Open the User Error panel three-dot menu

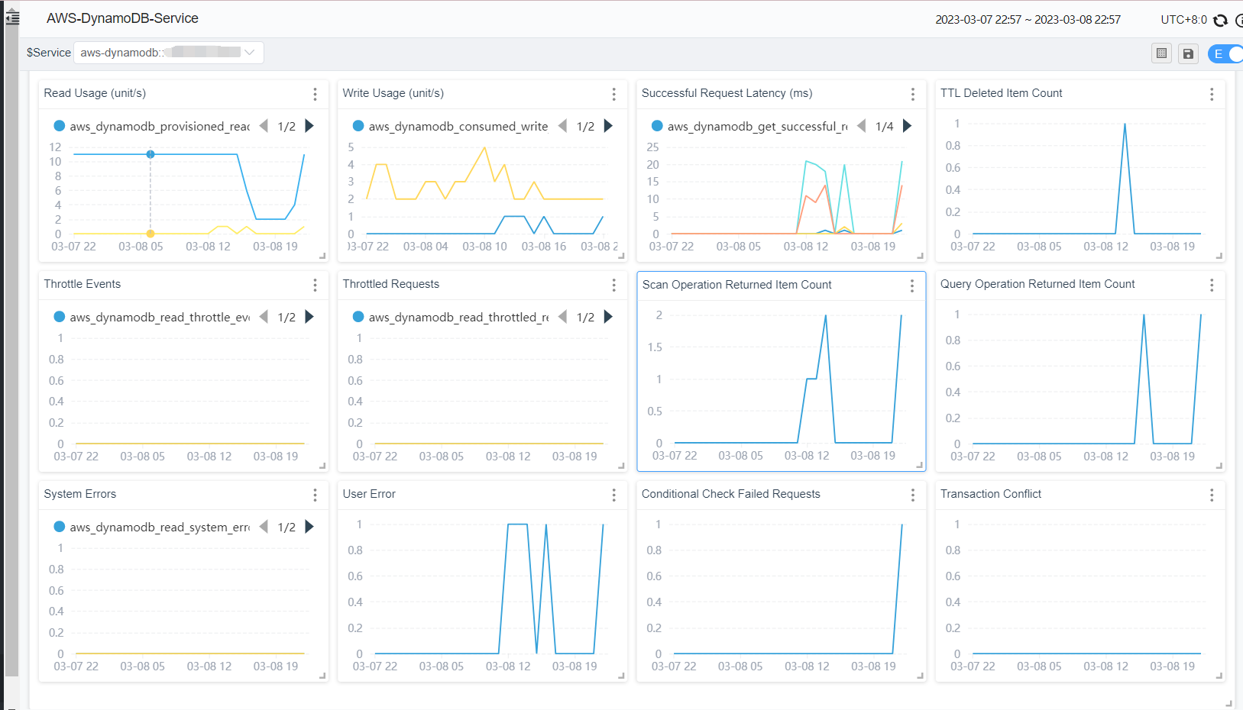point(613,495)
